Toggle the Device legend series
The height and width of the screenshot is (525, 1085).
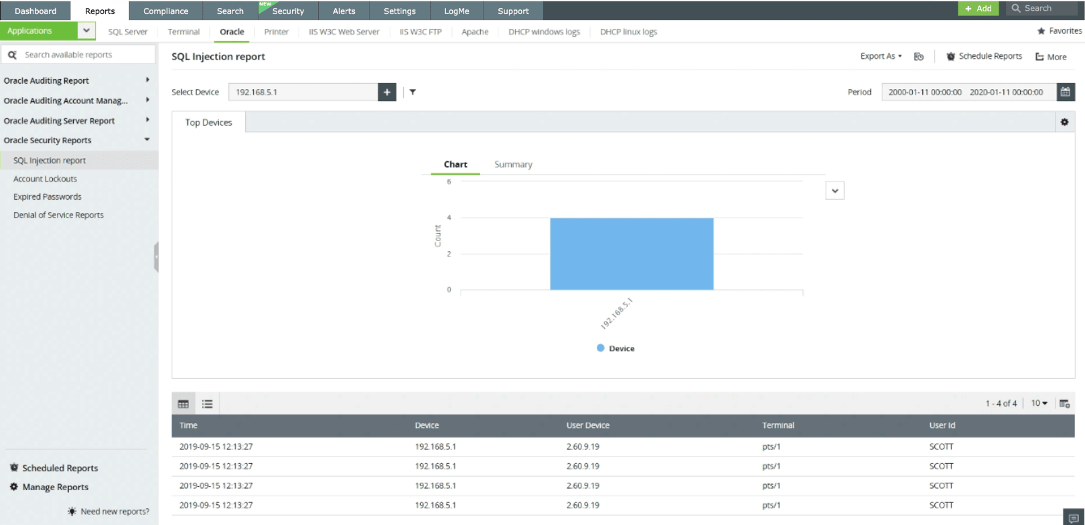(x=616, y=348)
